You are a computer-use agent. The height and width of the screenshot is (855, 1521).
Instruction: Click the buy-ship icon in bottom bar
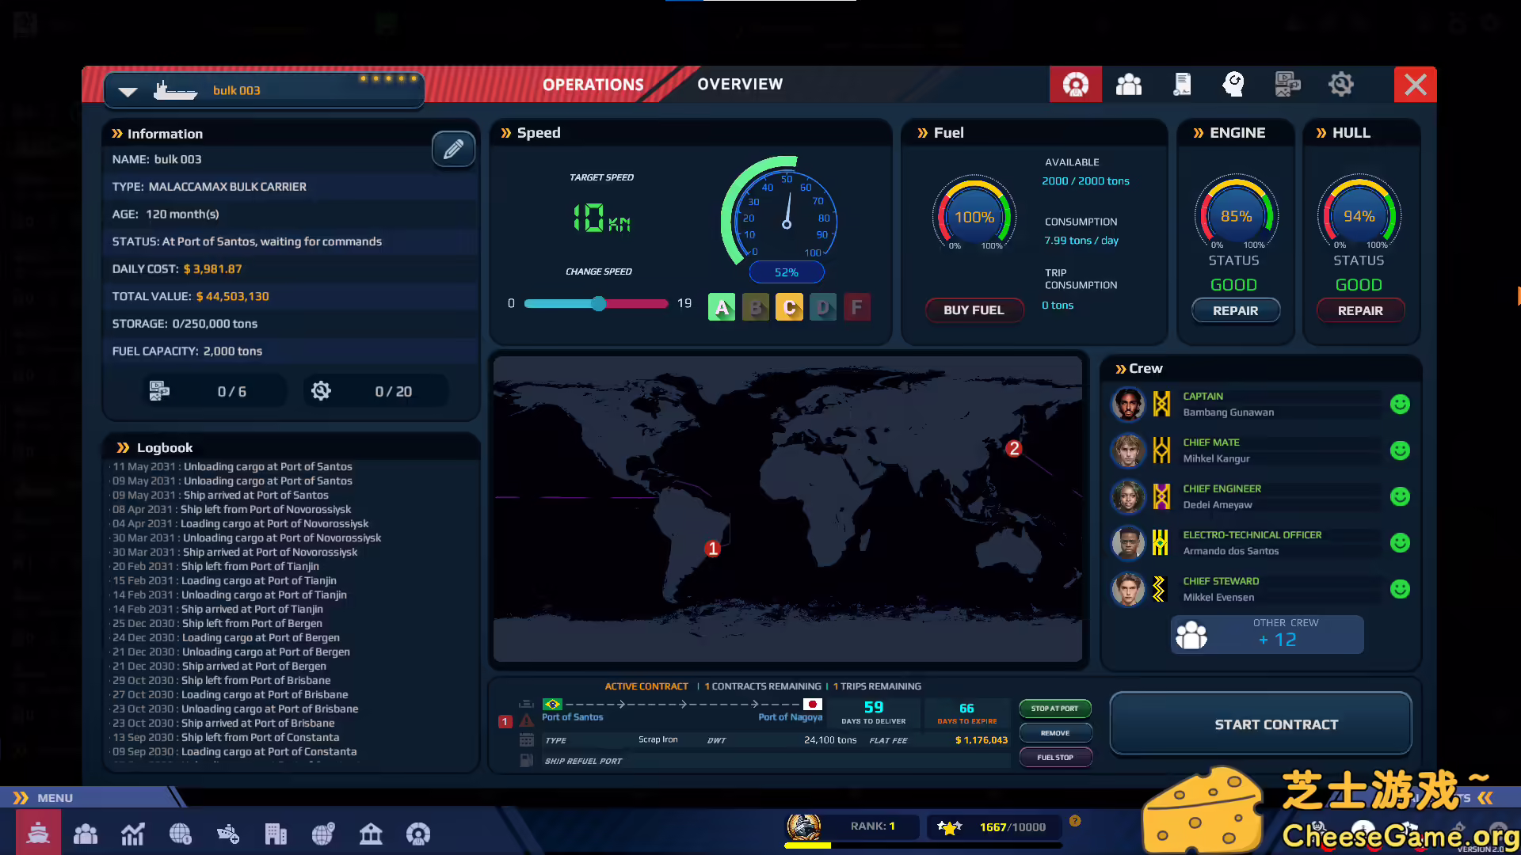[x=228, y=834]
